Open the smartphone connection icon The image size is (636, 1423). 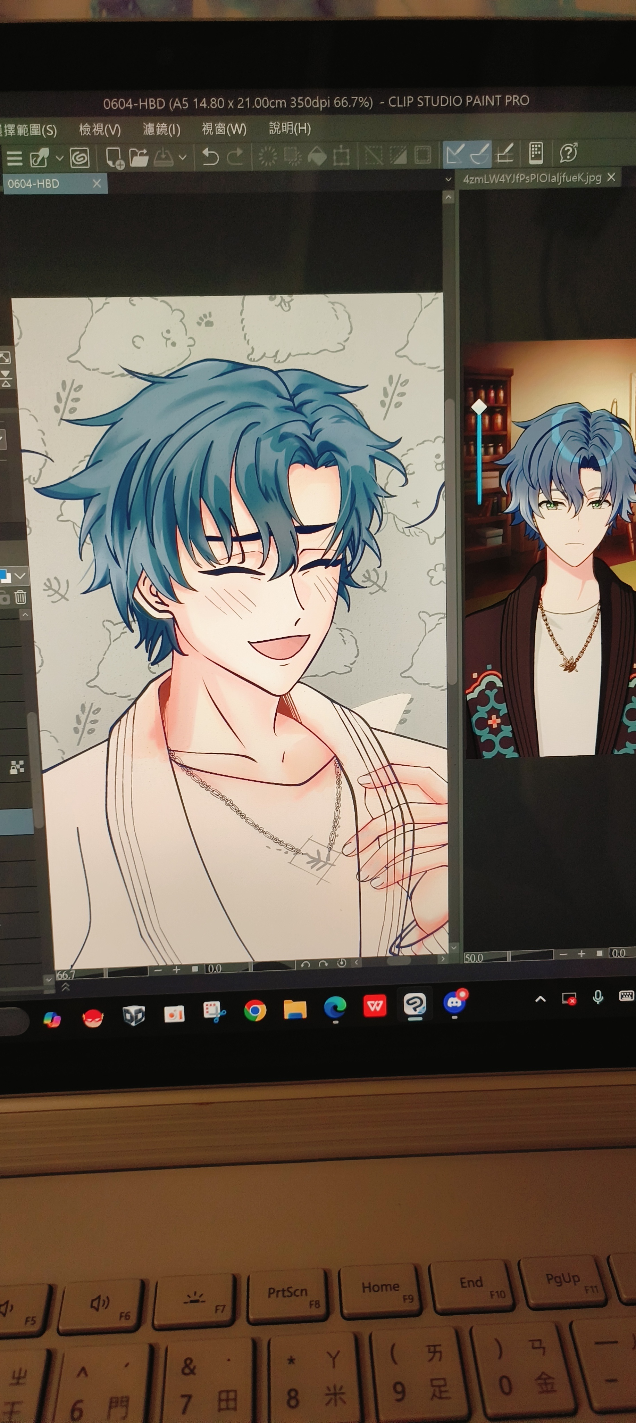tap(536, 153)
